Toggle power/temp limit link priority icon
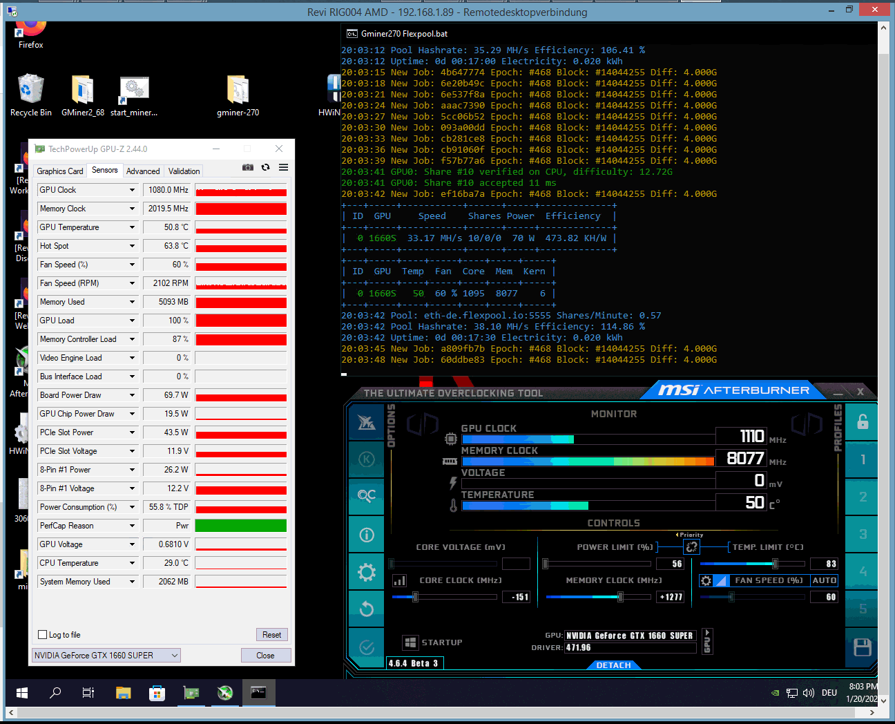The height and width of the screenshot is (724, 895). point(691,547)
